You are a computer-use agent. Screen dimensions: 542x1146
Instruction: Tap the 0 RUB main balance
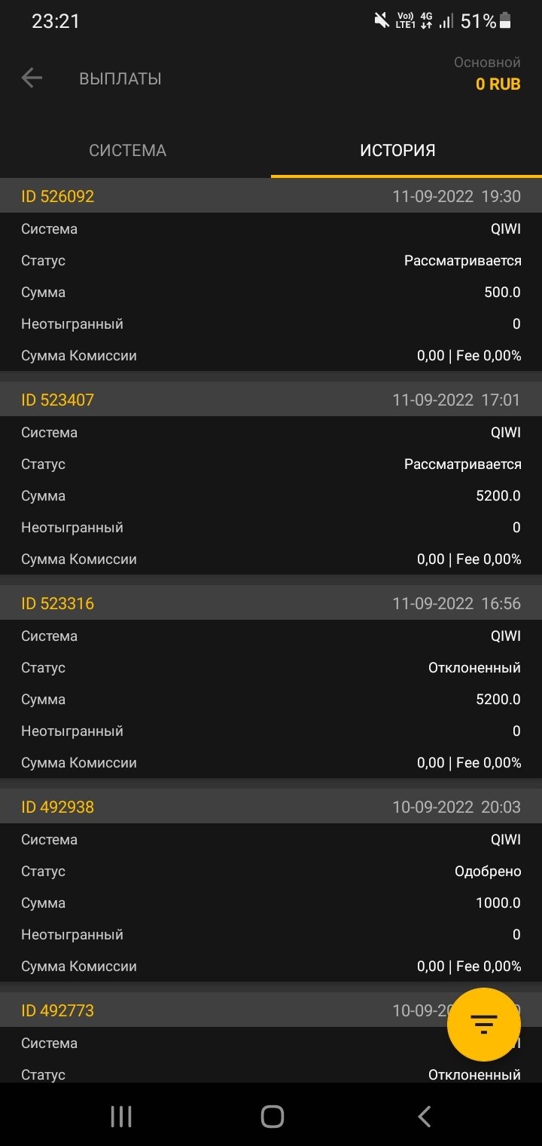click(x=498, y=84)
